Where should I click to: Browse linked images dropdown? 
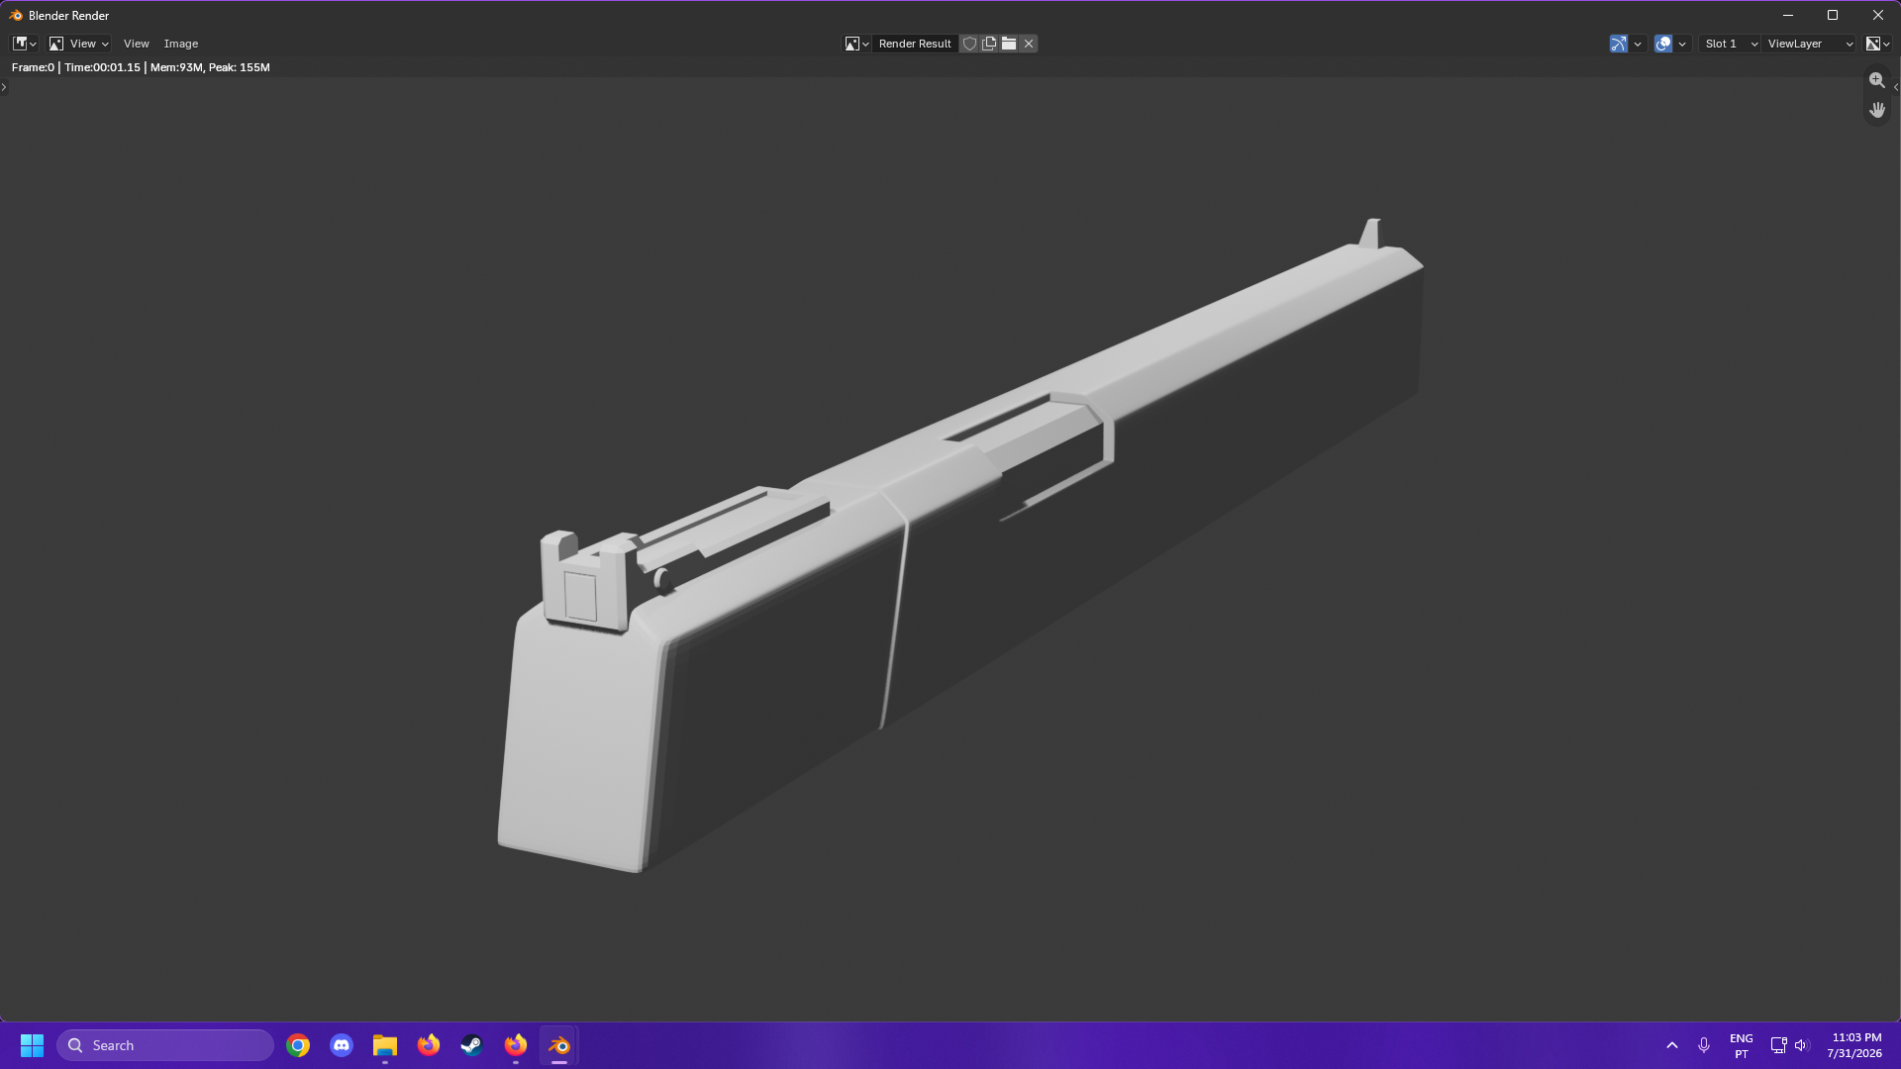click(856, 44)
